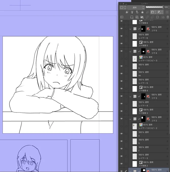Image resolution: width=170 pixels, height=172 pixels.
Task: Click the layer color swatch
Action: 167,12
